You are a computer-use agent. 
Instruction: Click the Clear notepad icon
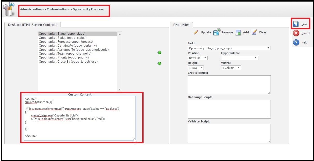254,32
